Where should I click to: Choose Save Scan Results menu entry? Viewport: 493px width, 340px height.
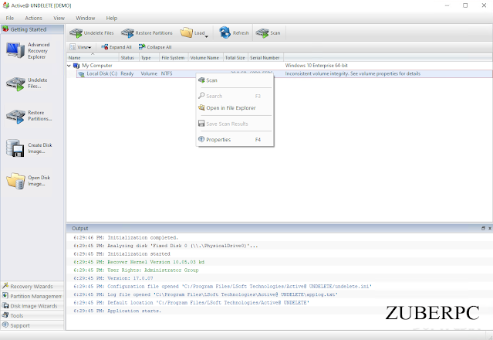(x=235, y=124)
